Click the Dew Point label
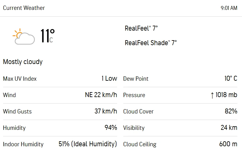This screenshot has height=158, width=242. pyautogui.click(x=136, y=79)
